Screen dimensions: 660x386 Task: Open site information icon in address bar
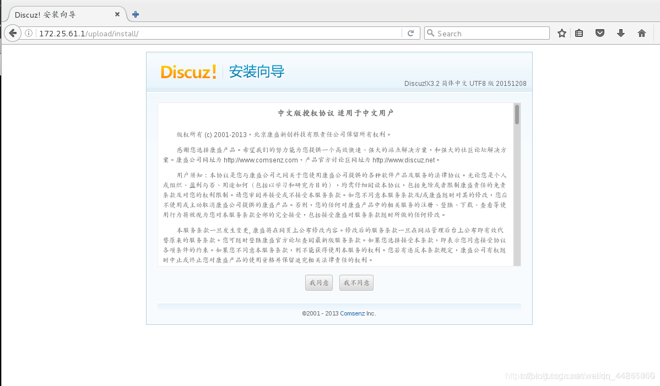tap(29, 33)
